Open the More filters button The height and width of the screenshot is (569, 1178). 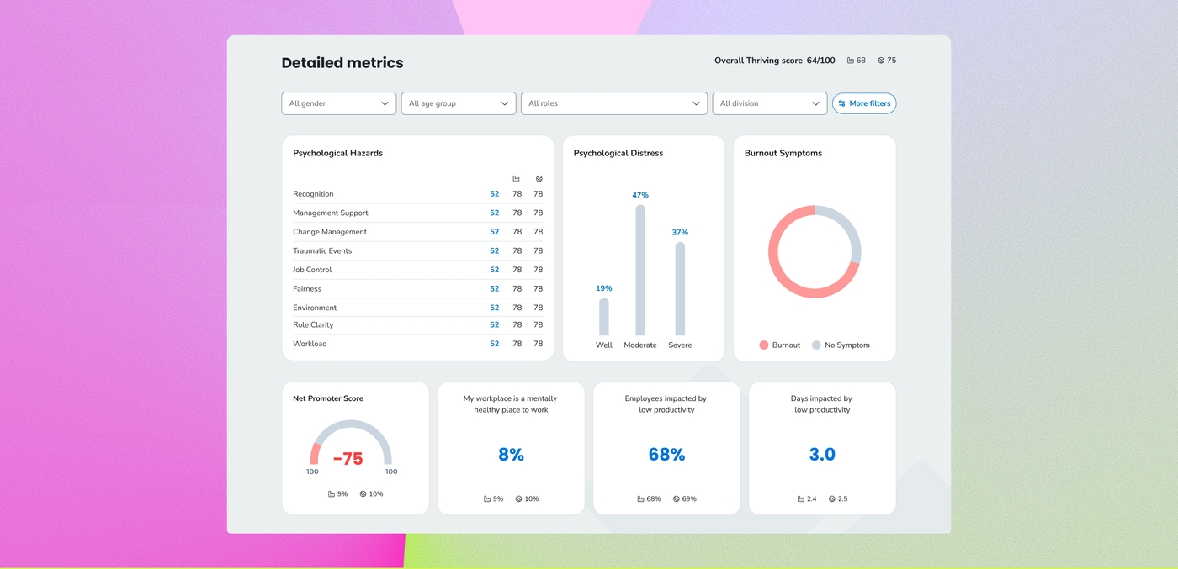tap(864, 103)
